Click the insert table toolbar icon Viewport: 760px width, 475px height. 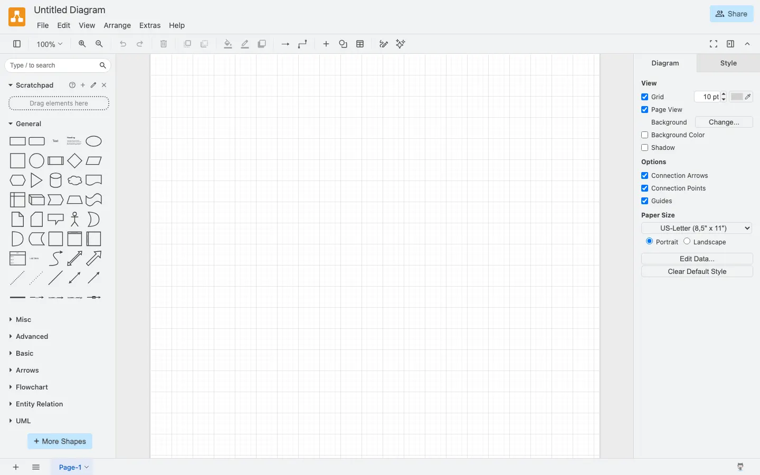point(360,44)
